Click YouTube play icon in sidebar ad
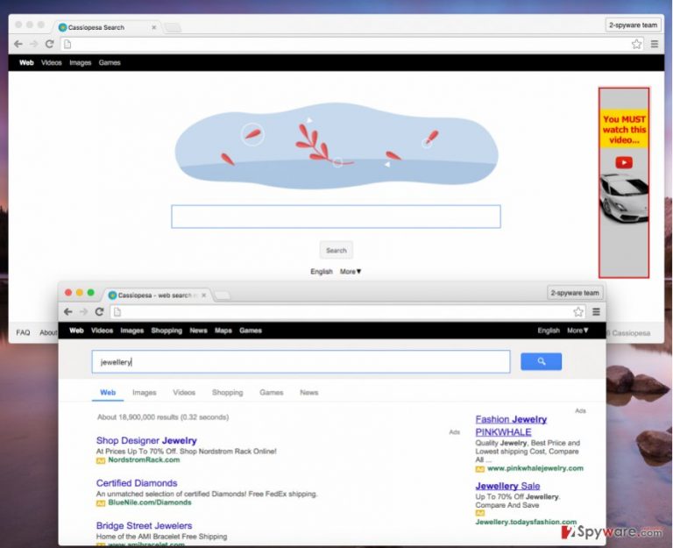Viewport: 673px width, 548px height. tap(624, 163)
